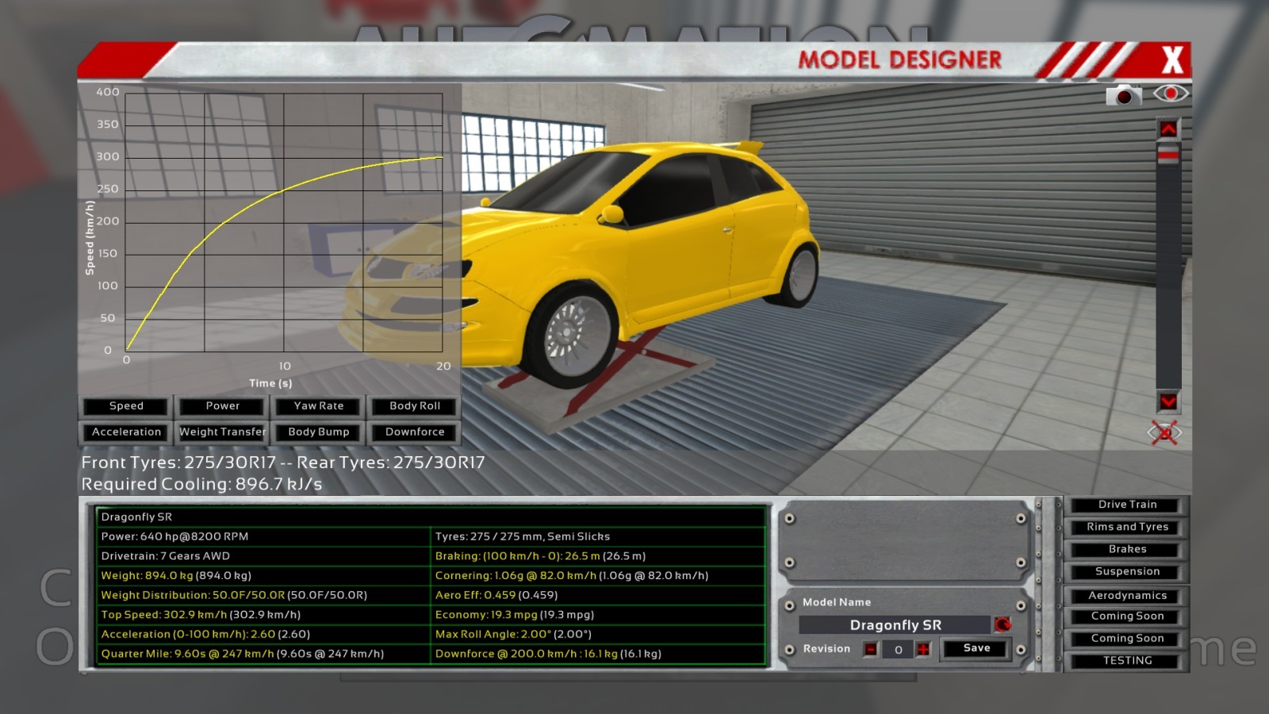Show the Speed graph
1269x714 pixels.
point(126,406)
